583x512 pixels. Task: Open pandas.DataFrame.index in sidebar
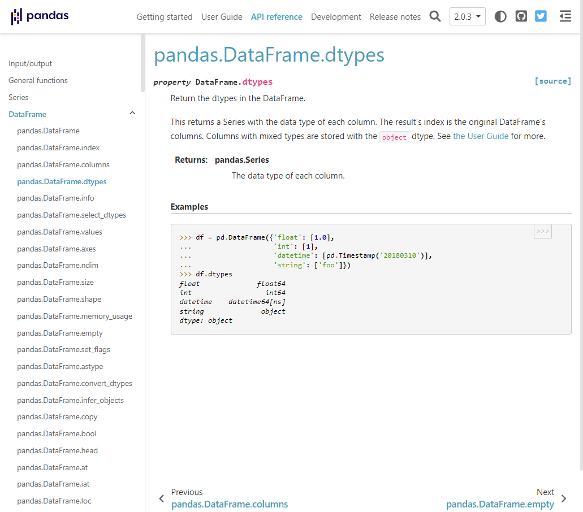coord(58,147)
